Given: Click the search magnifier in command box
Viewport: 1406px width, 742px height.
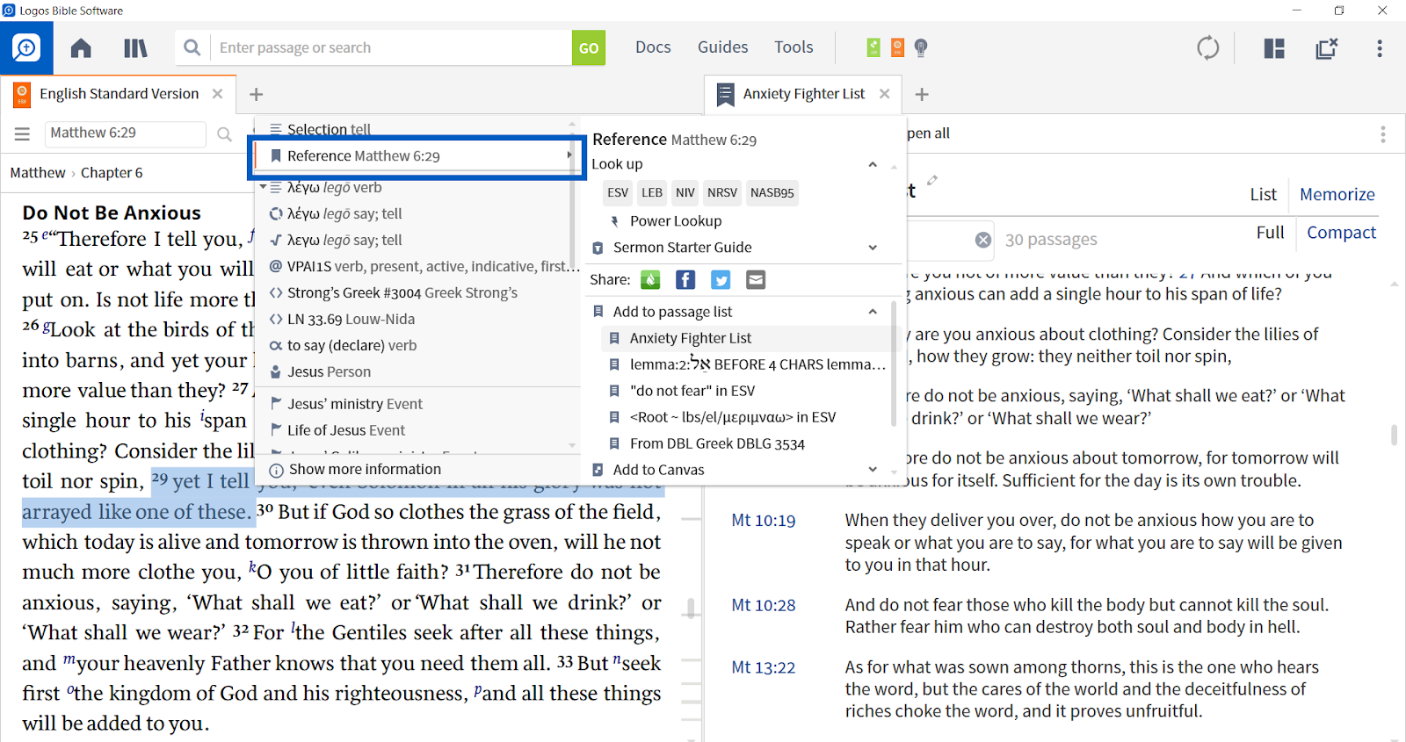Looking at the screenshot, I should tap(192, 47).
